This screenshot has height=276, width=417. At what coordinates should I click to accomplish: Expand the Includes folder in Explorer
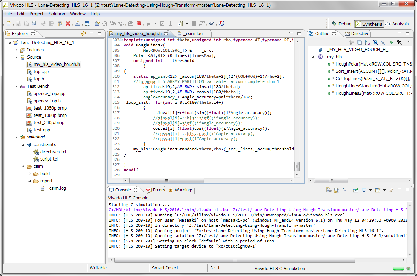point(16,50)
